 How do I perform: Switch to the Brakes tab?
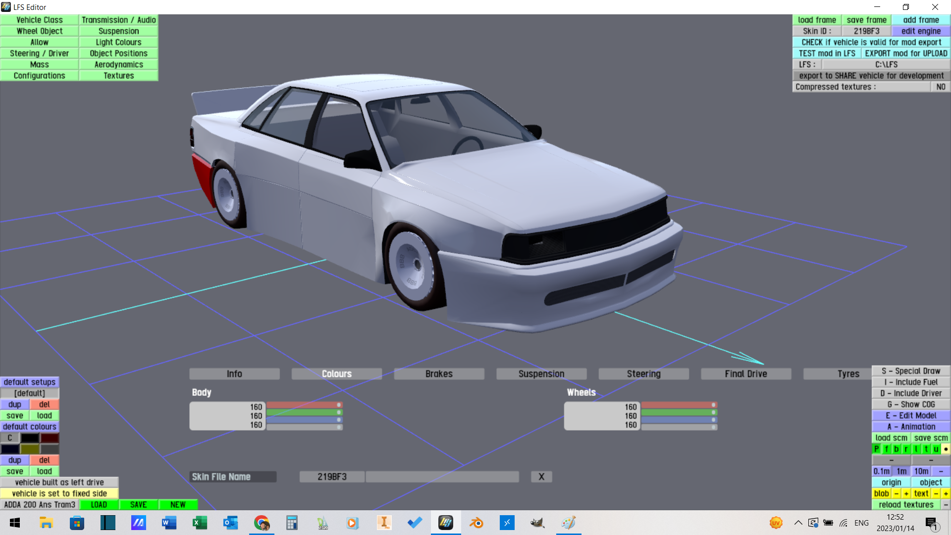click(x=439, y=374)
